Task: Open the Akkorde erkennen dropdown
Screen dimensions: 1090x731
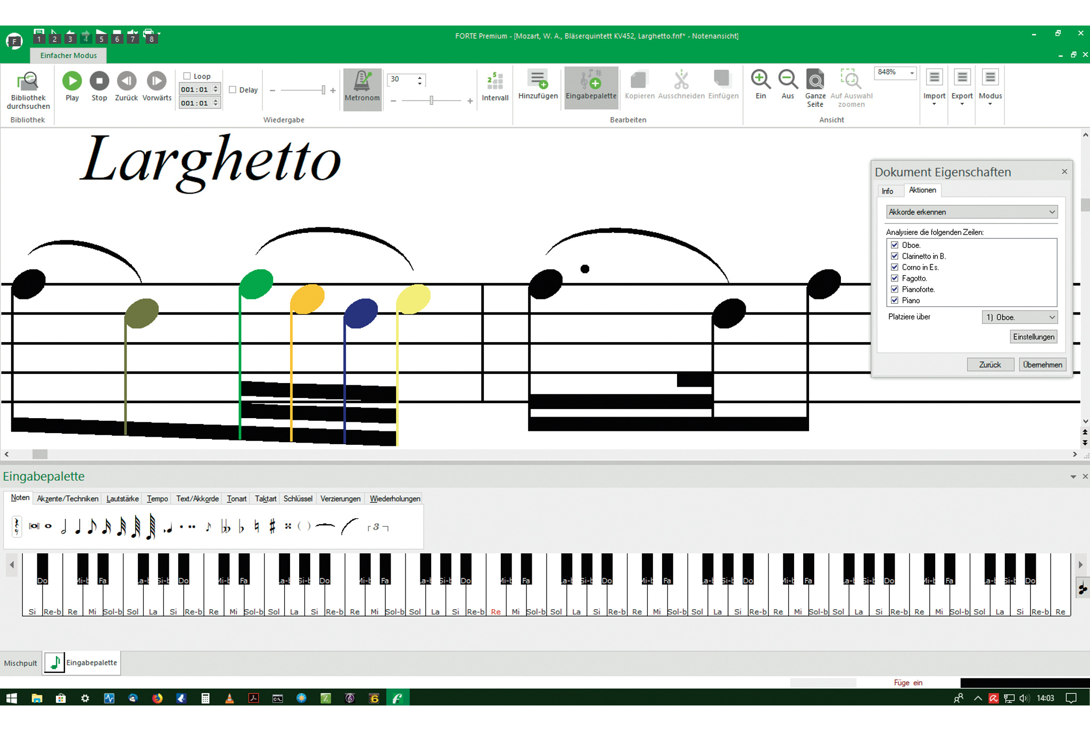Action: pyautogui.click(x=971, y=212)
